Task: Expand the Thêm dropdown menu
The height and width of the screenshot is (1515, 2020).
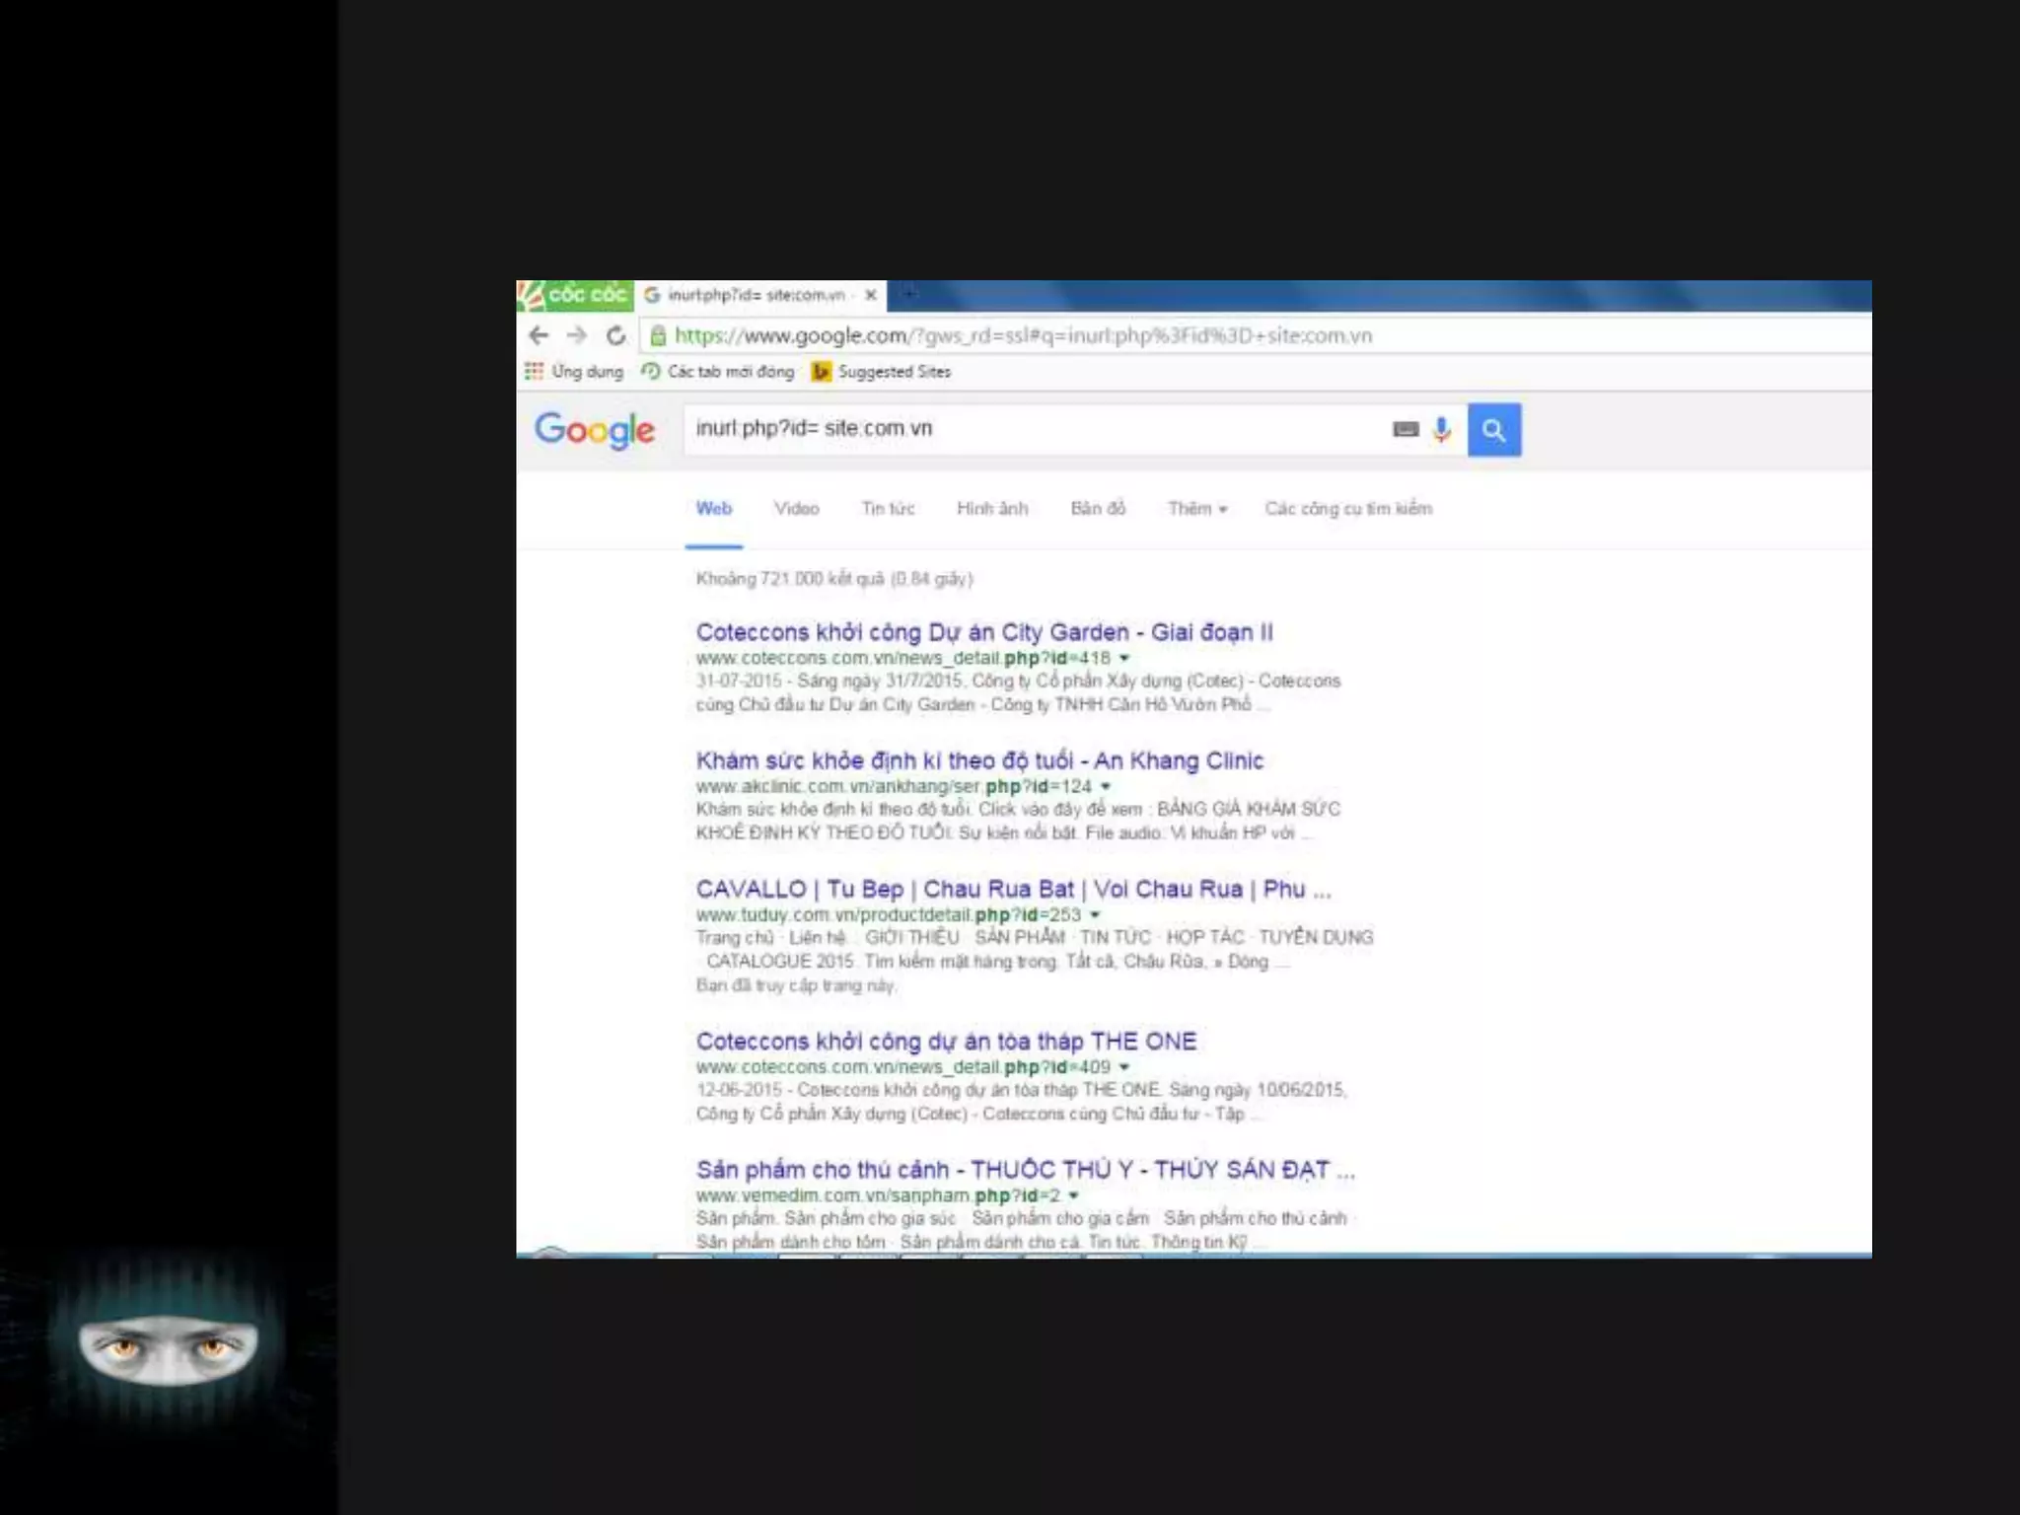Action: (x=1196, y=509)
